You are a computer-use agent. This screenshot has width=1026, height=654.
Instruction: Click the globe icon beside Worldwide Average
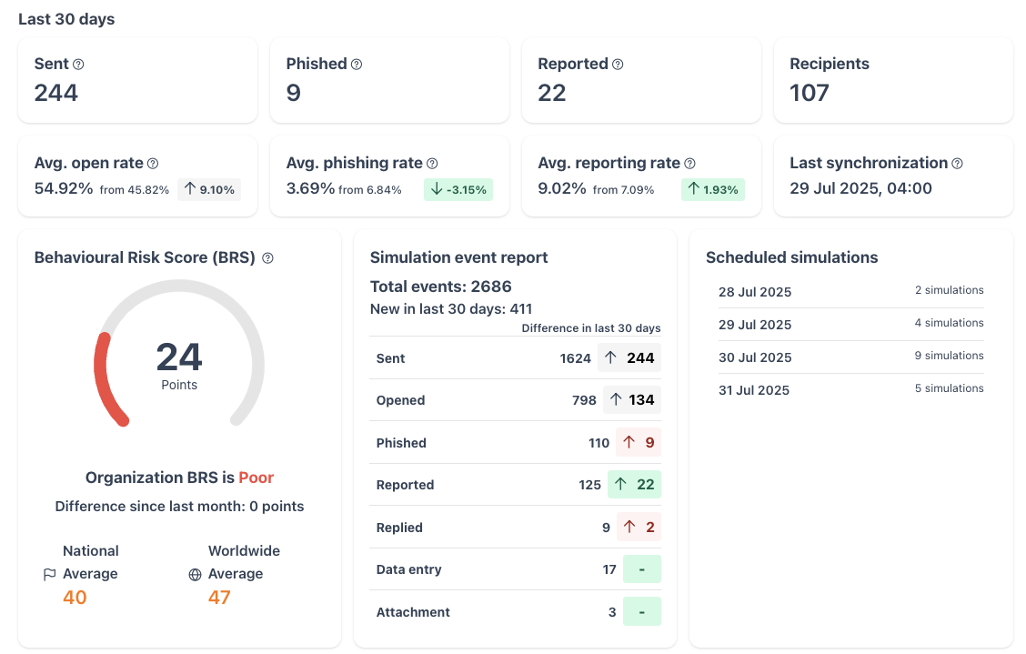[x=196, y=573]
